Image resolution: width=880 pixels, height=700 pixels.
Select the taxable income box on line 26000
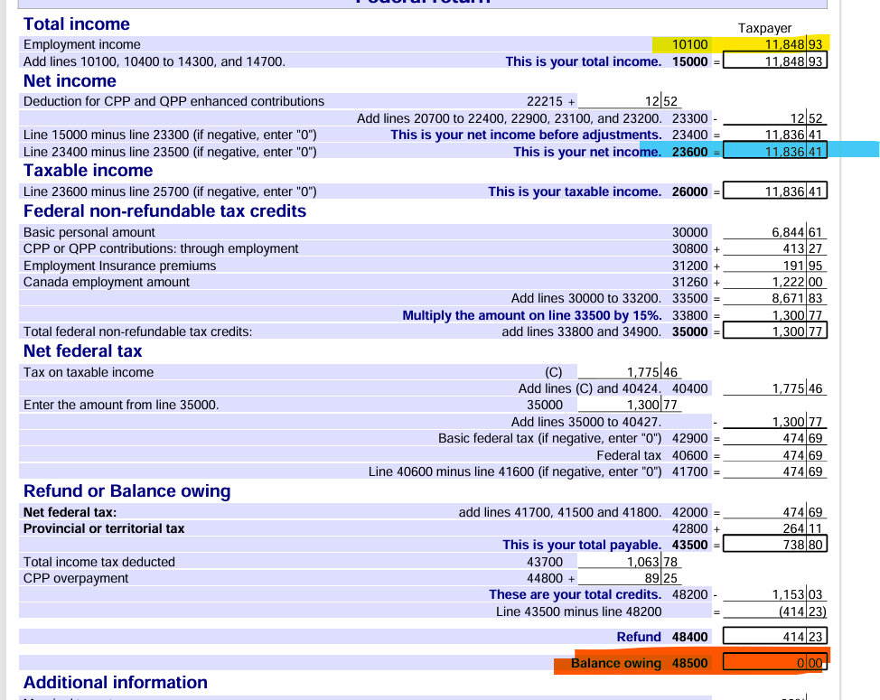coord(775,191)
